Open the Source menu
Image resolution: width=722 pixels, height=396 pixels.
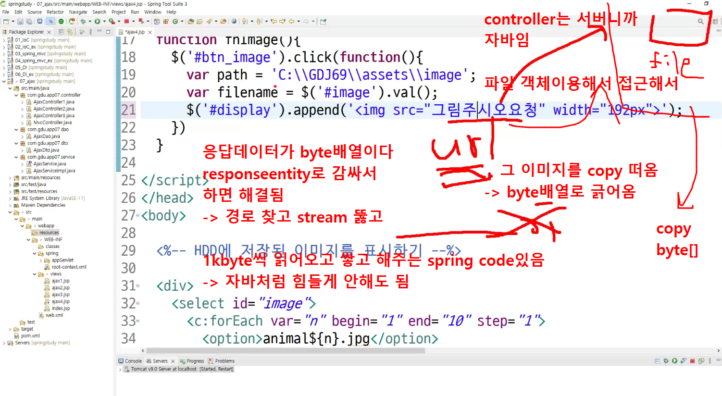point(35,12)
